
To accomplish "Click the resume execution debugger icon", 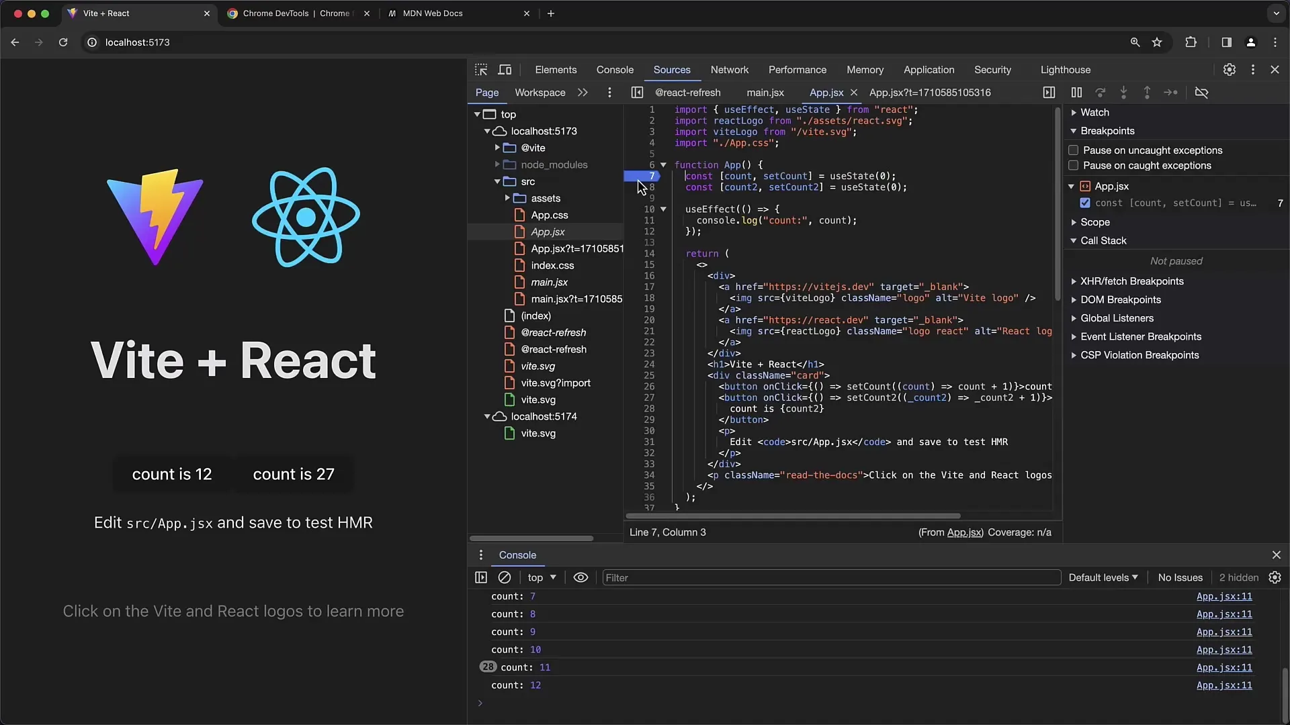I will pos(1076,92).
